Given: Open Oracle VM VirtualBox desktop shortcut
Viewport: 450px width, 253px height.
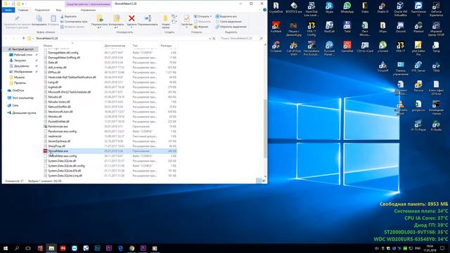Looking at the screenshot, I should tap(400, 8).
